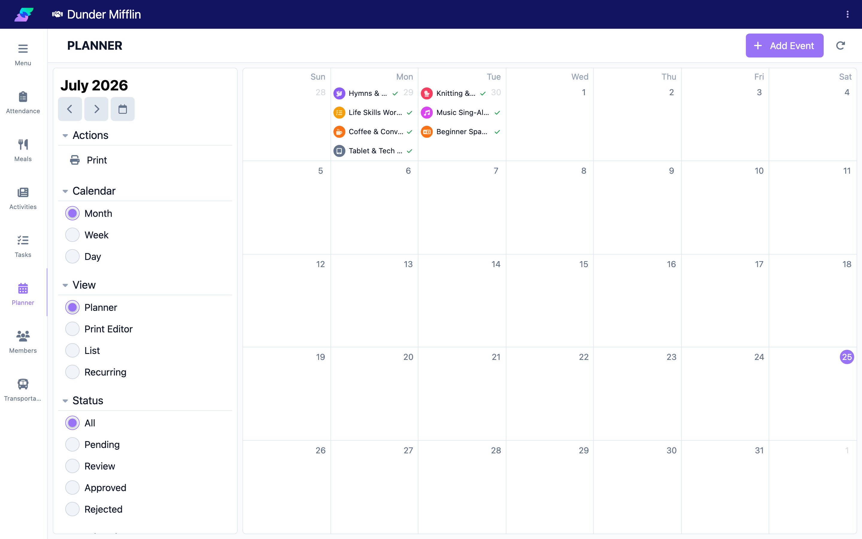
Task: Filter status by Pending
Action: [x=92, y=445]
